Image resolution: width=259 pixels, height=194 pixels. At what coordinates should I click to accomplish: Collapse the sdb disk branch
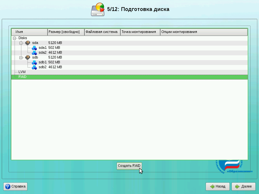(21, 57)
